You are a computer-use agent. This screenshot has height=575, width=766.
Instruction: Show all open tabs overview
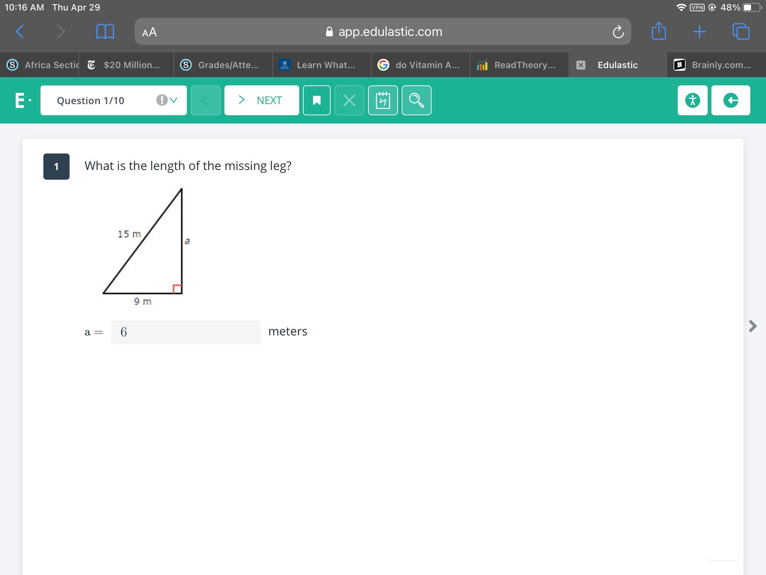(x=741, y=31)
